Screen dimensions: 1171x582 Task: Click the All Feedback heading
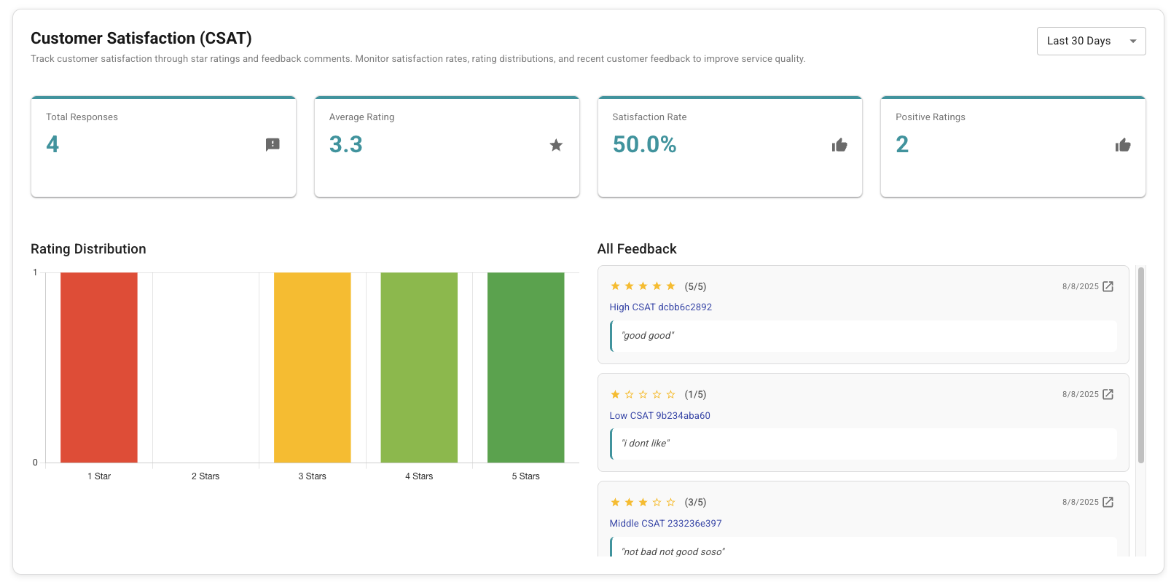click(637, 249)
